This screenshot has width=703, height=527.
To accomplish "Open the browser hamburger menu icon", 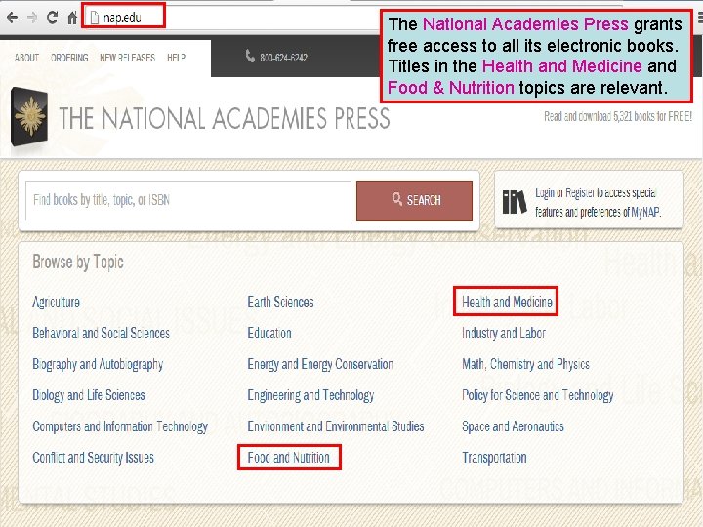I will click(x=700, y=18).
